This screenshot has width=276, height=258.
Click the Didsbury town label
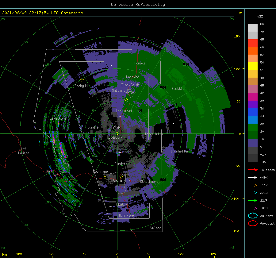point(116,137)
